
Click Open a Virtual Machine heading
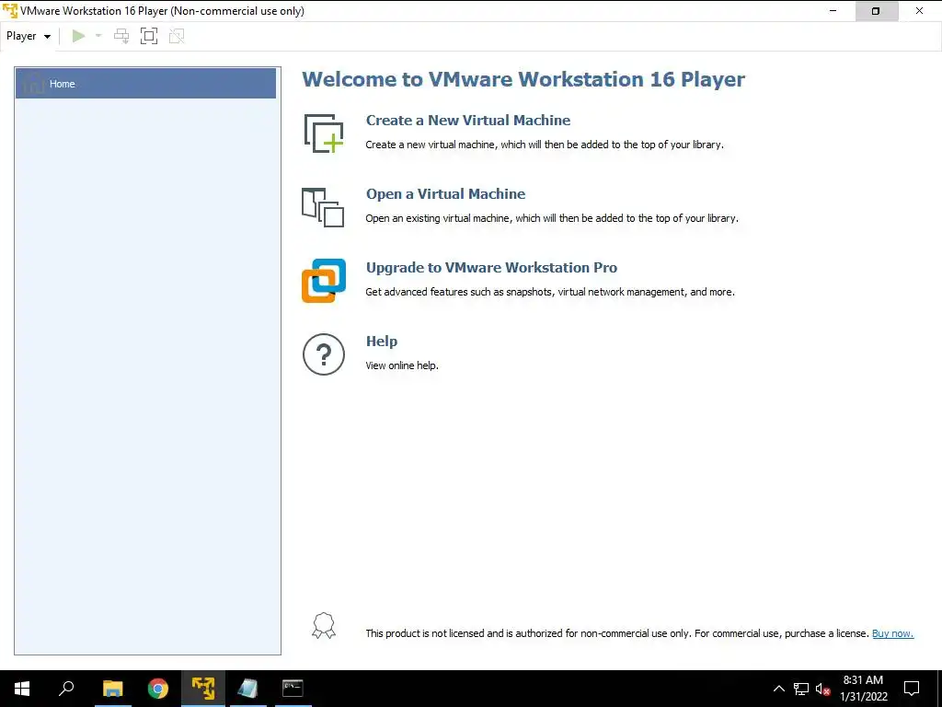point(446,193)
